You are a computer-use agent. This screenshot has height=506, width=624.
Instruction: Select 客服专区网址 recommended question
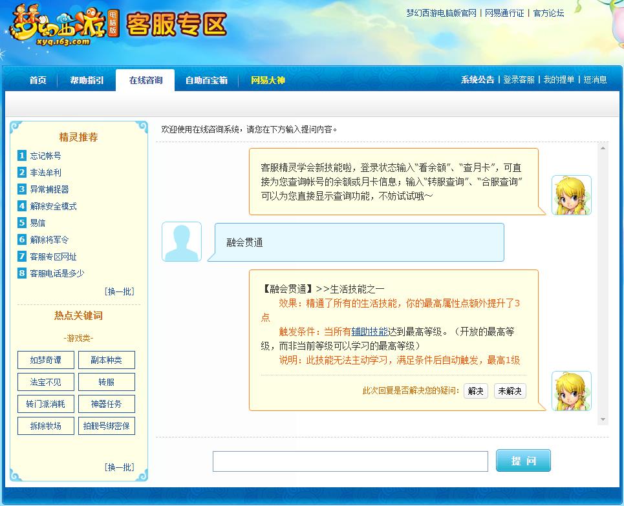tap(53, 257)
